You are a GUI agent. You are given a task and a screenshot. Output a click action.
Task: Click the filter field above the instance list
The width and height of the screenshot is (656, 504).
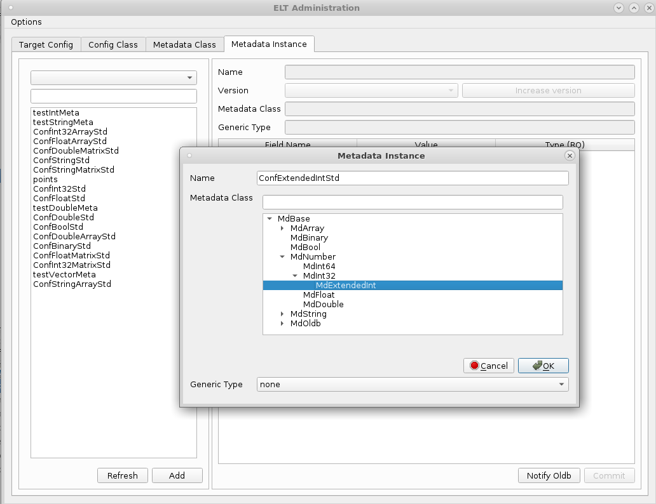[113, 96]
